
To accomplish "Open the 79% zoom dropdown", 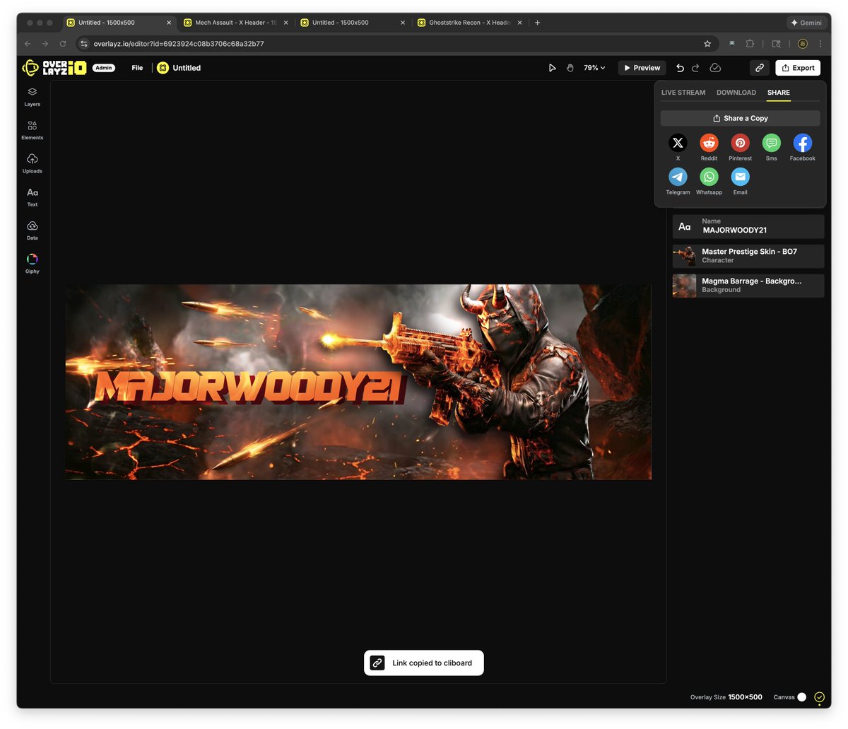I will (x=594, y=68).
